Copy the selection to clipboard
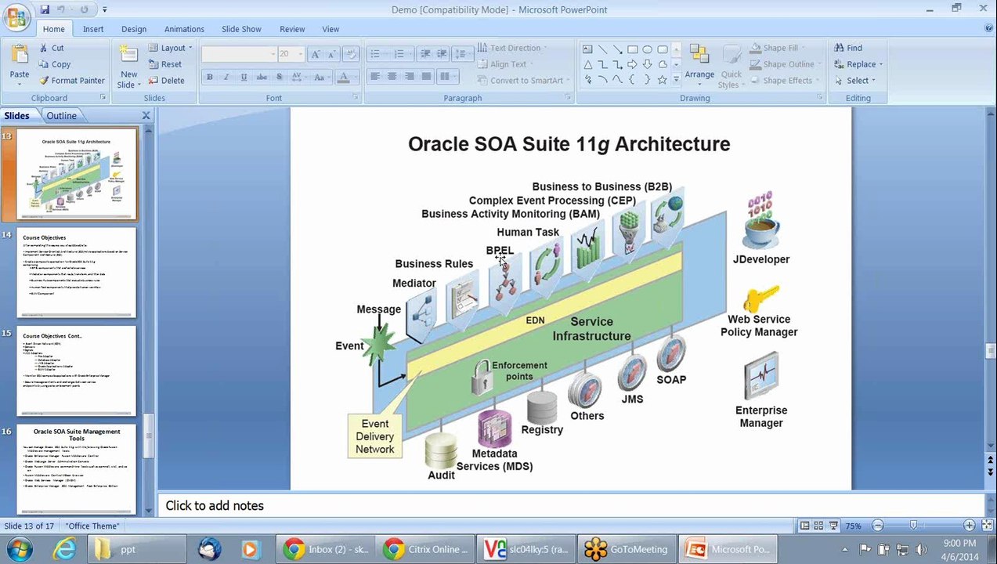 pyautogui.click(x=55, y=64)
